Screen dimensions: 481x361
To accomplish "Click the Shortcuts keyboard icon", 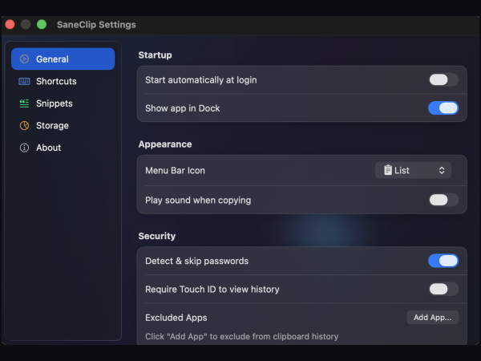I will pyautogui.click(x=24, y=81).
